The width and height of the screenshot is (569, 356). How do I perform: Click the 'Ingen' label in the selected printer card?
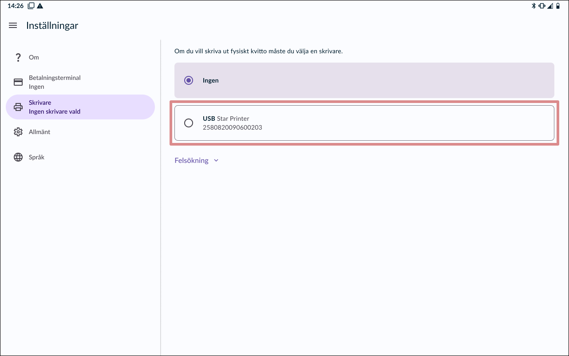point(211,80)
